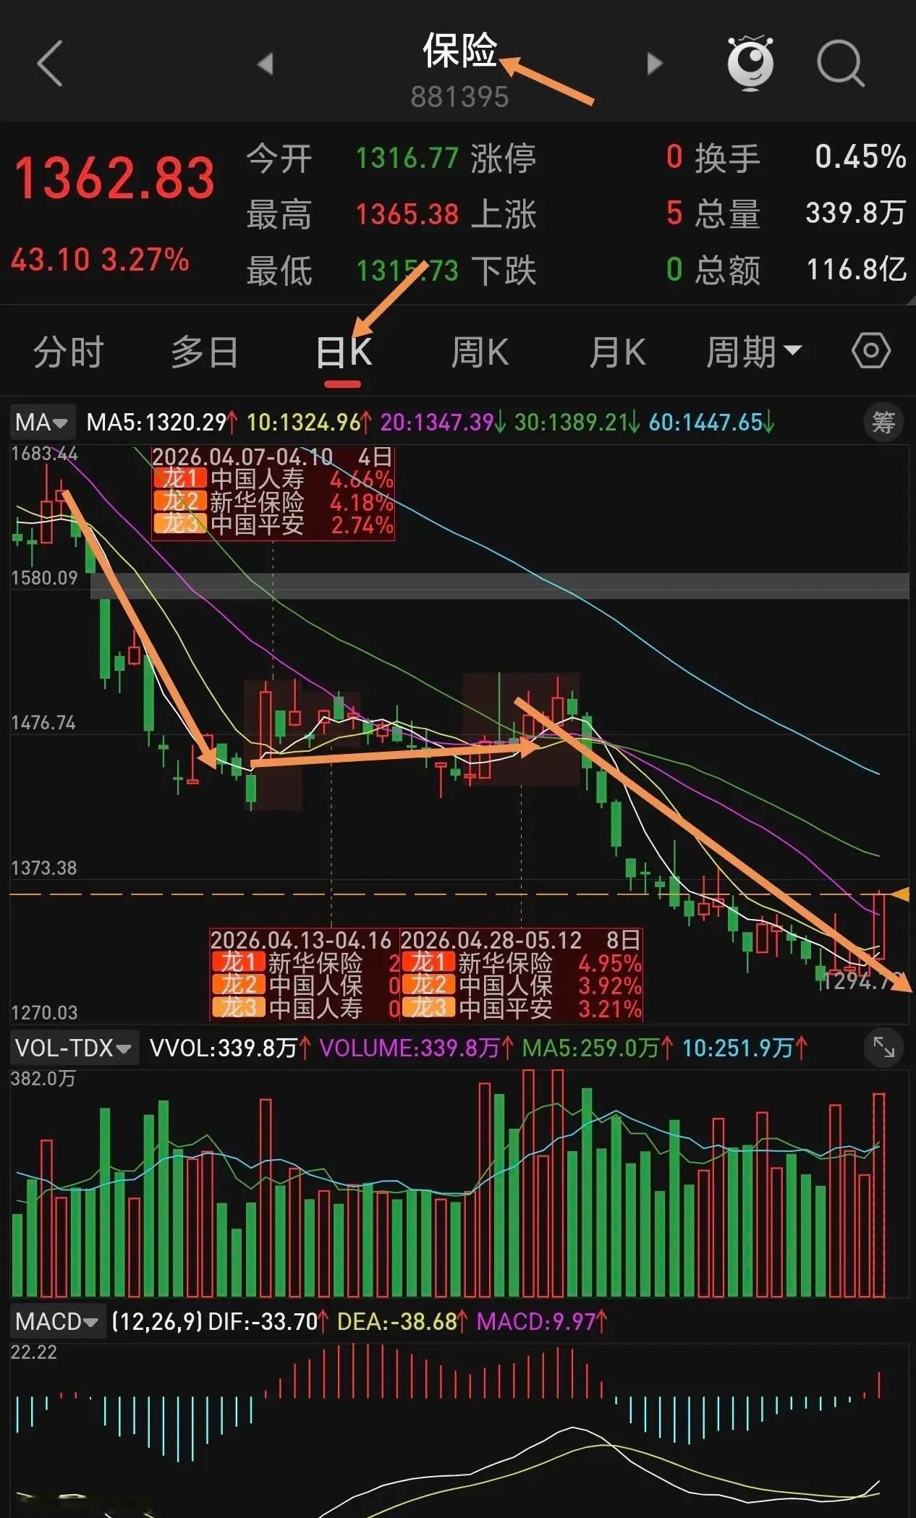Image resolution: width=916 pixels, height=1518 pixels.
Task: Expand volume panel with diagonal arrows icon
Action: tap(884, 1047)
